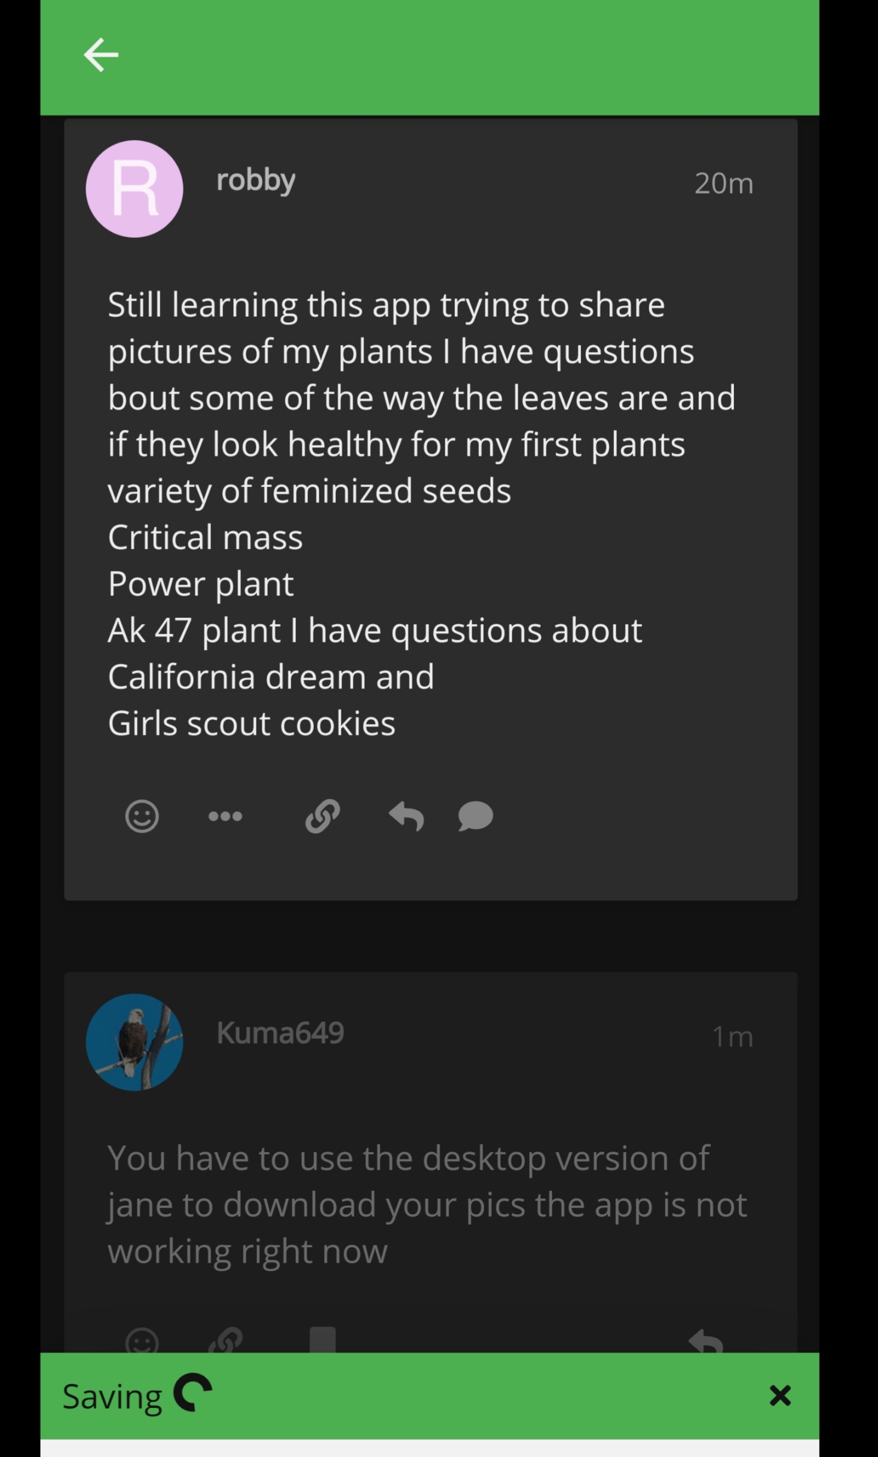Copy link to Kuma649's reply
Screen dimensions: 878x1457
click(x=225, y=1342)
